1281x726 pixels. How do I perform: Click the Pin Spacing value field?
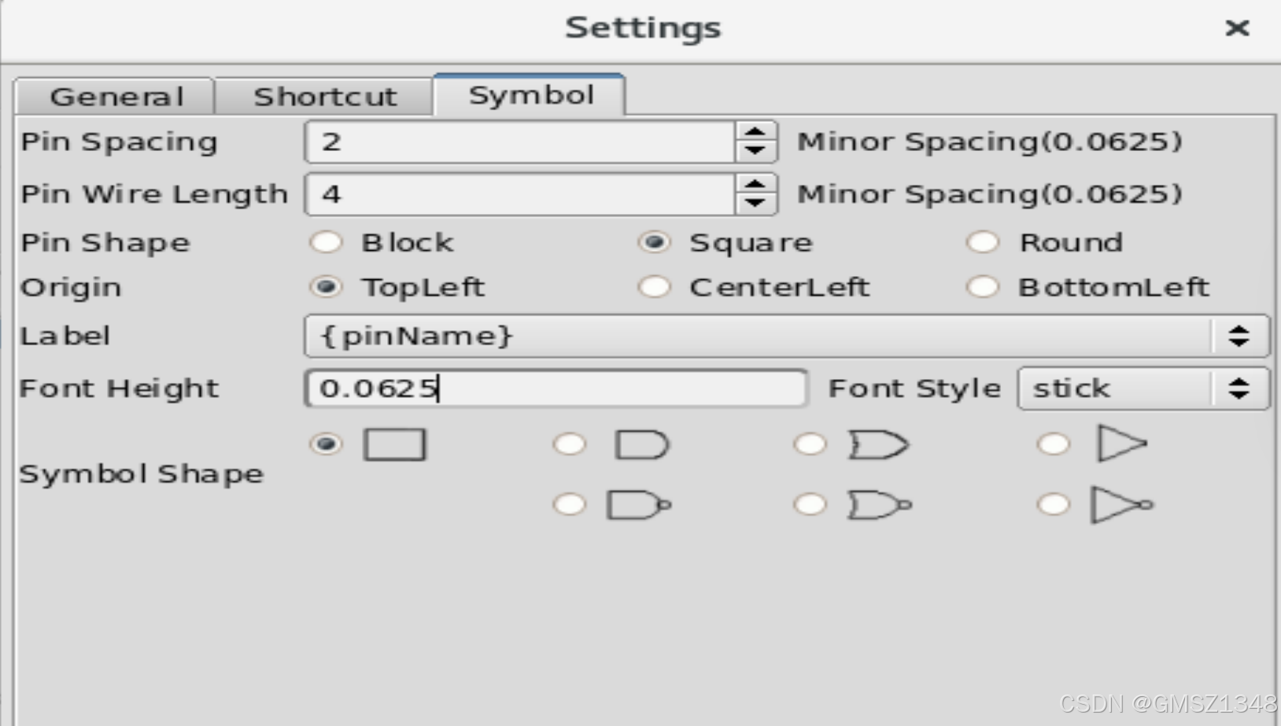click(x=519, y=142)
